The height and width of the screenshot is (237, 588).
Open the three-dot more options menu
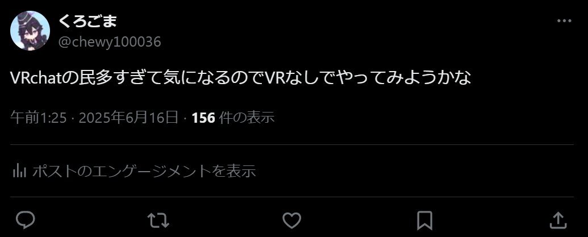pos(564,21)
